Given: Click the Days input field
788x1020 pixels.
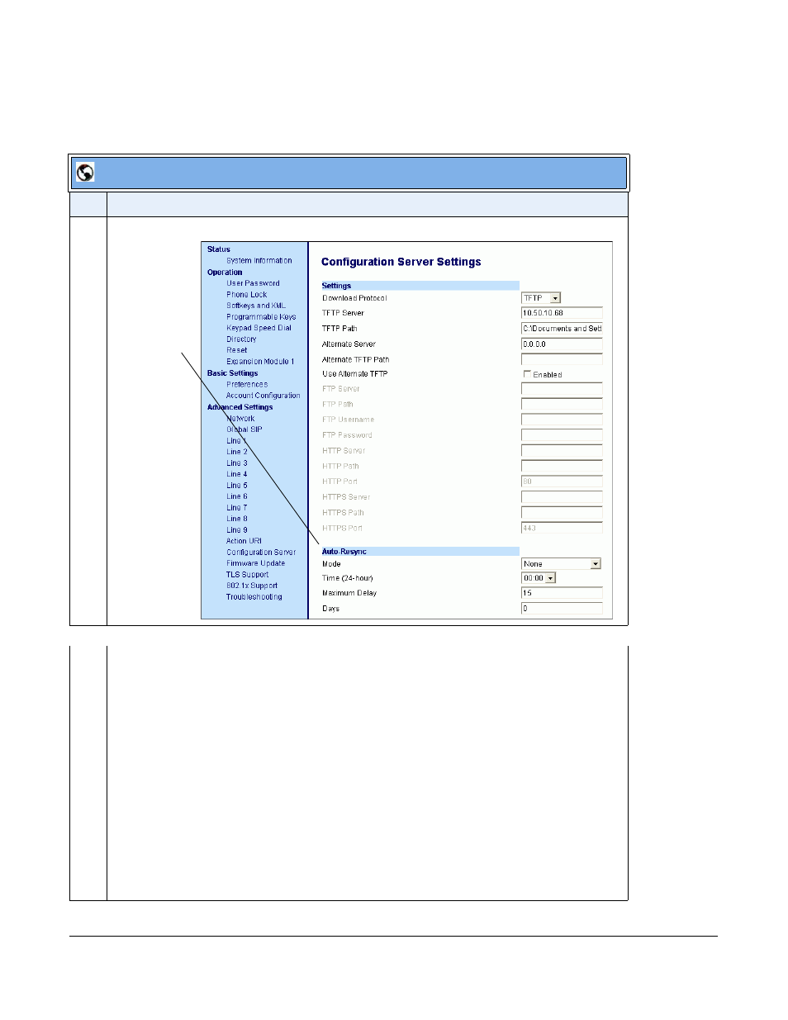Looking at the screenshot, I should pos(562,609).
